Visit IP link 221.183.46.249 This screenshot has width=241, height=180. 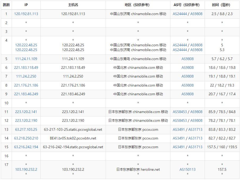(26, 94)
